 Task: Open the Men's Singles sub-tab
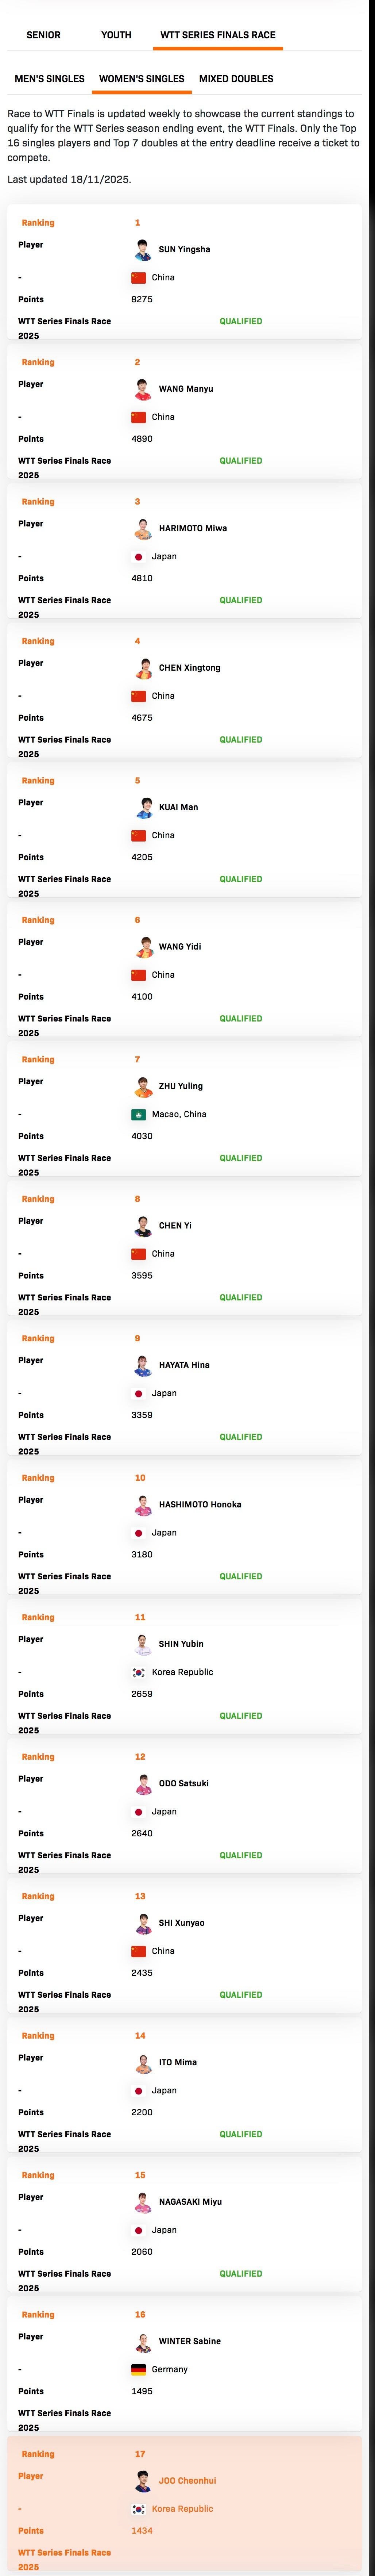49,79
